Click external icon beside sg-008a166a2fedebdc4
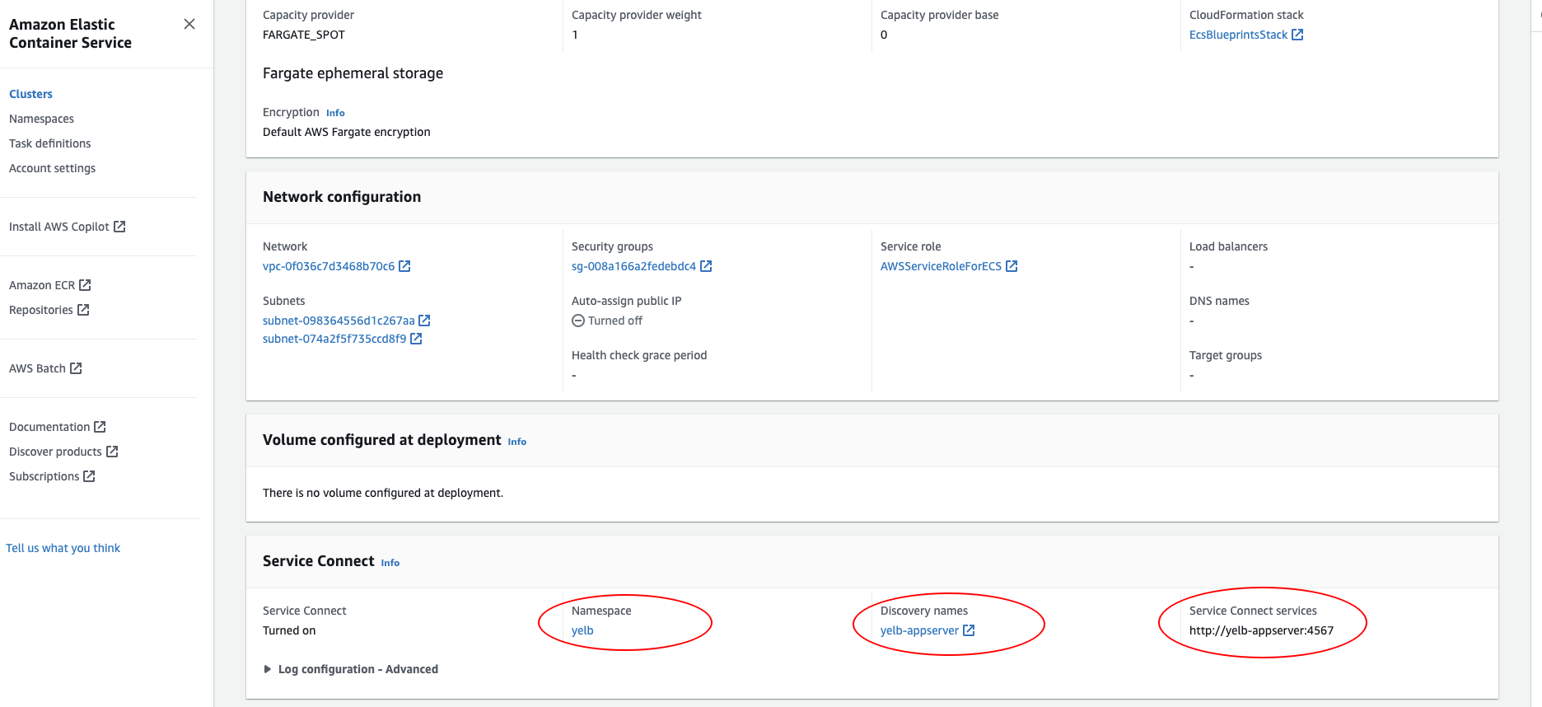 click(706, 265)
